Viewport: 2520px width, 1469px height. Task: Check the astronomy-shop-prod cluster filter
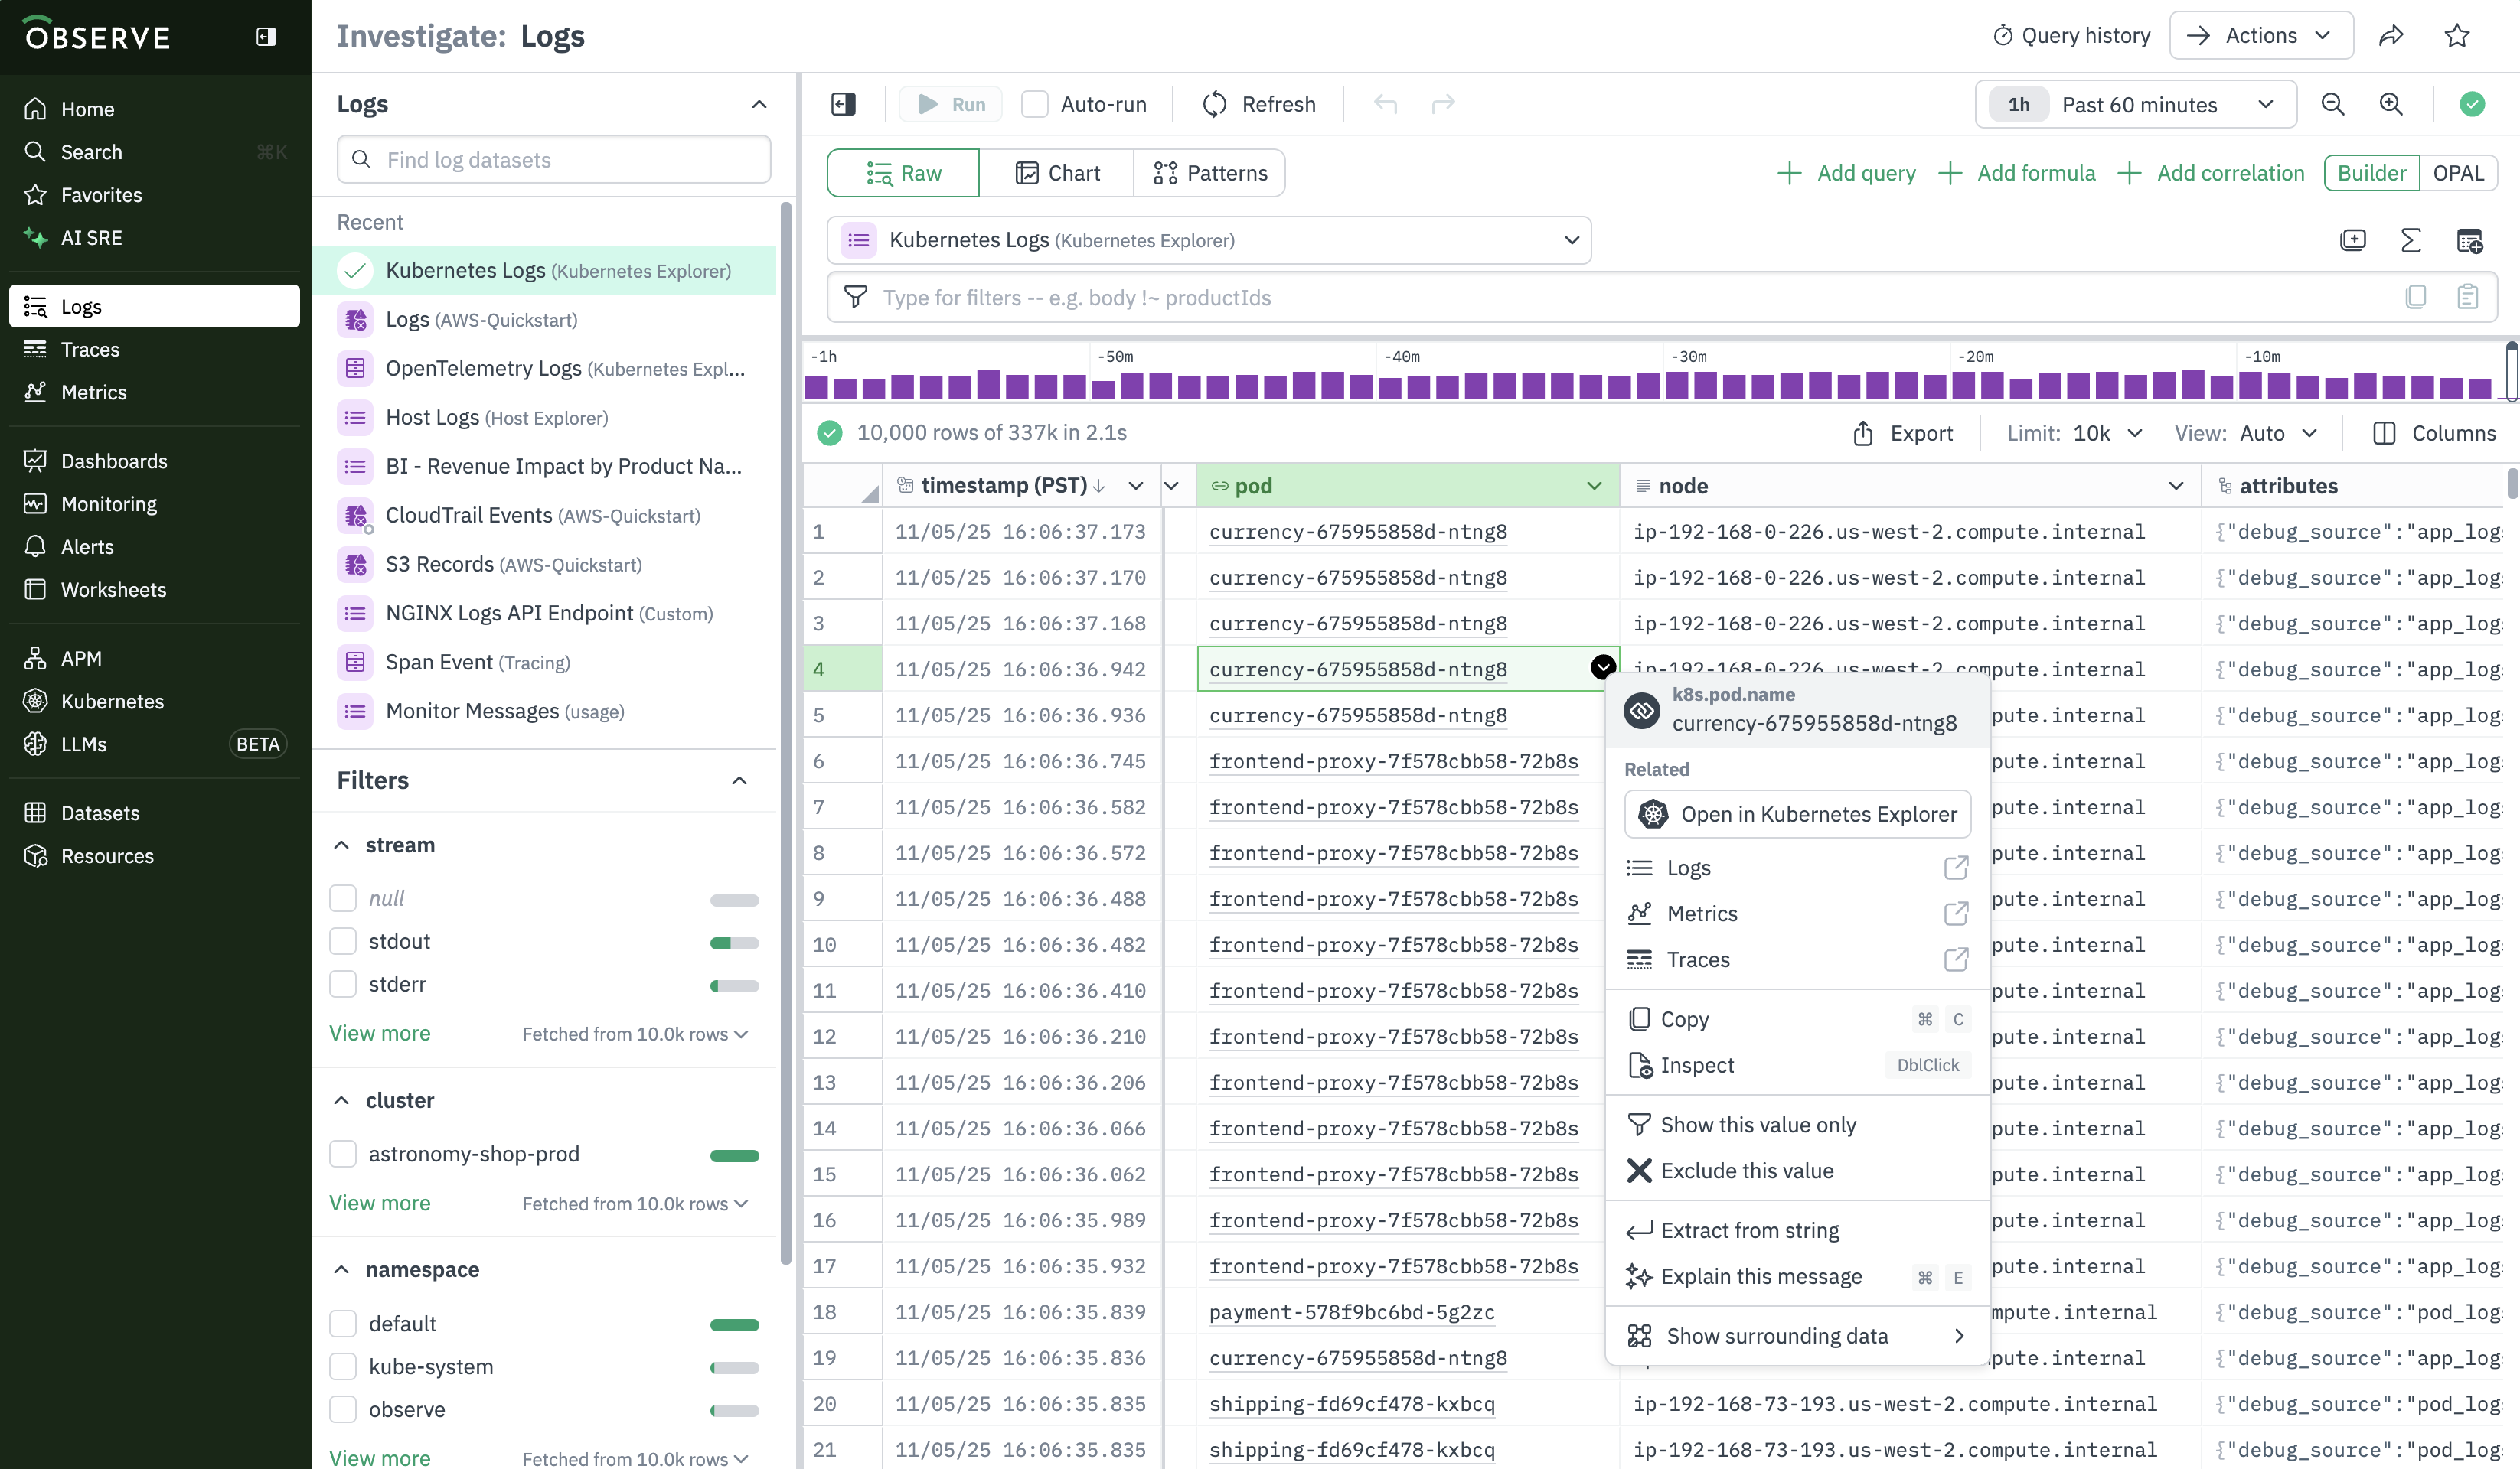tap(343, 1153)
